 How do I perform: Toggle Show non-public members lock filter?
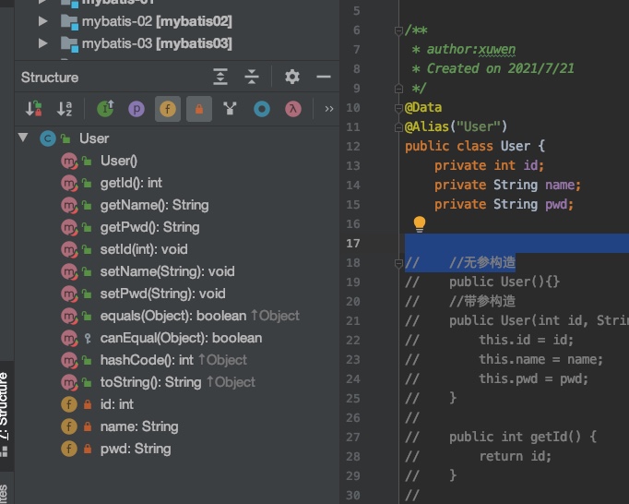198,109
